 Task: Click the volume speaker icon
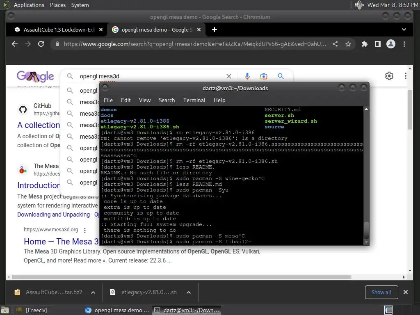[x=359, y=5]
